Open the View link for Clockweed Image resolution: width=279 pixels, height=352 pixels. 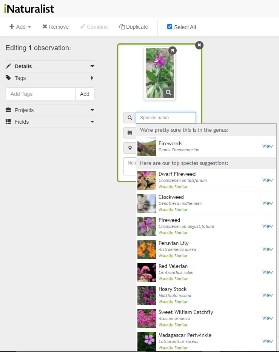[267, 203]
